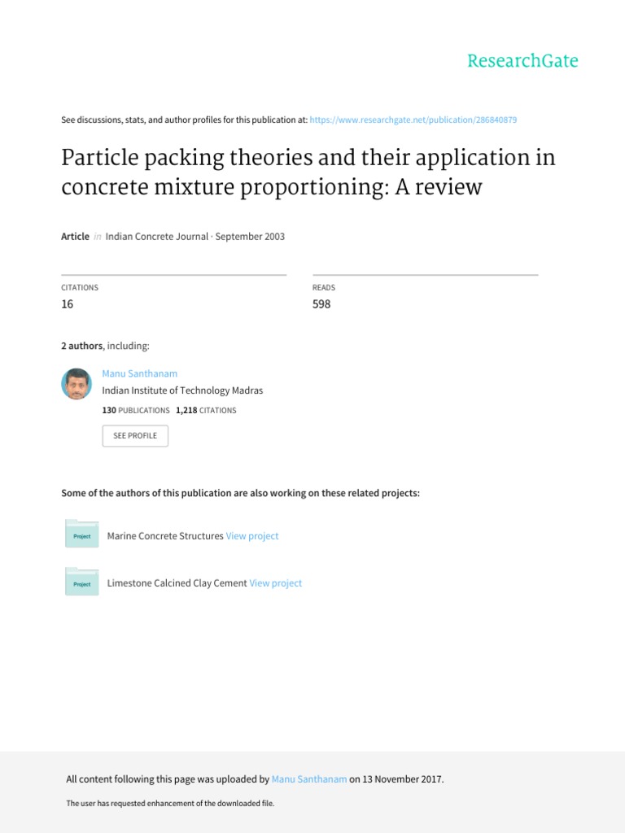Screen dimensions: 625x833
Task: Open the researchgate.net publication URL link
Action: 413,120
